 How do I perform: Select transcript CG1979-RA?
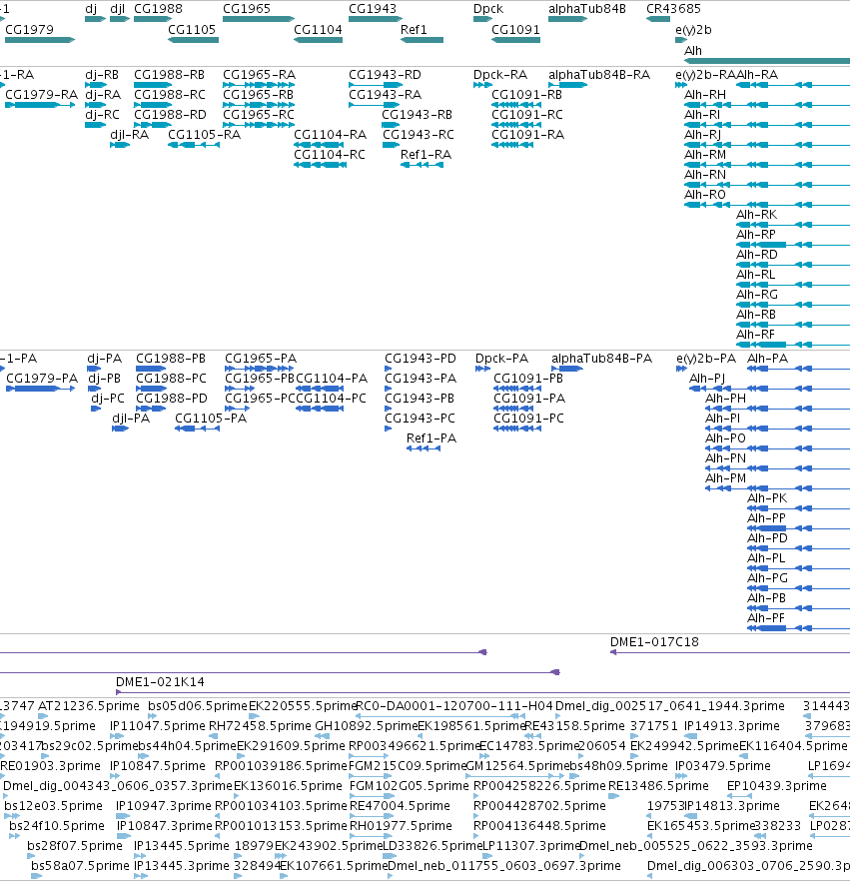pyautogui.click(x=40, y=105)
